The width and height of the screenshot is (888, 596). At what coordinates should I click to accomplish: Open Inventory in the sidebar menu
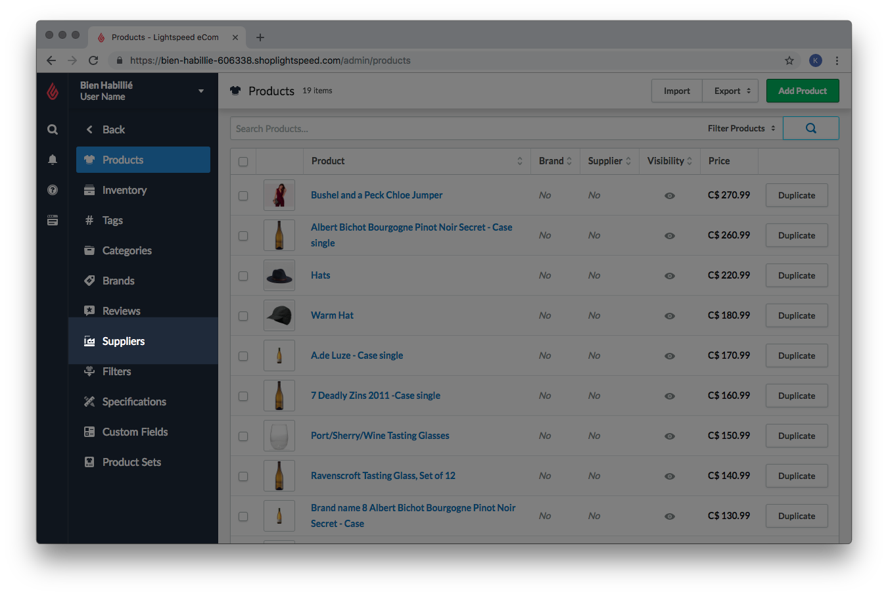(143, 190)
